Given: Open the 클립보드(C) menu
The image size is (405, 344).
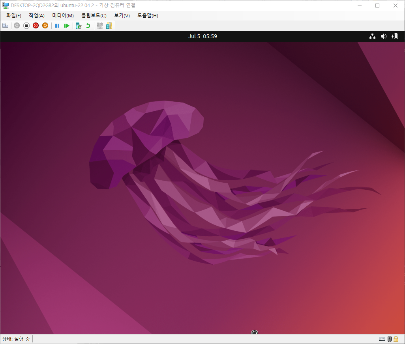Looking at the screenshot, I should point(94,16).
